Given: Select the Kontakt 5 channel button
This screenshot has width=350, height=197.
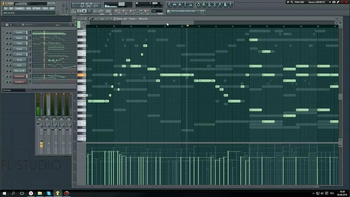Looking at the screenshot, I should pyautogui.click(x=19, y=82).
